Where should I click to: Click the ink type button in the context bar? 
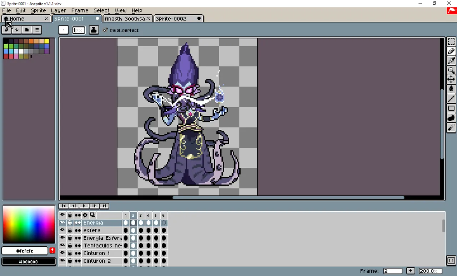click(x=94, y=30)
